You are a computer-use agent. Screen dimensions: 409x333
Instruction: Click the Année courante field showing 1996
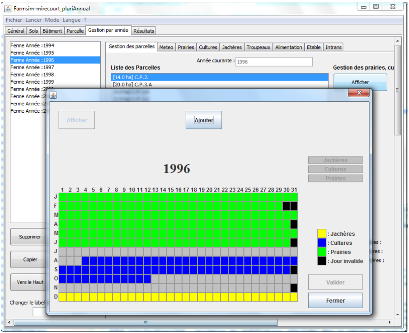[x=274, y=62]
